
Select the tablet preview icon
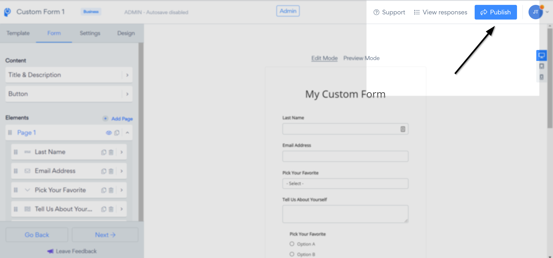point(541,66)
